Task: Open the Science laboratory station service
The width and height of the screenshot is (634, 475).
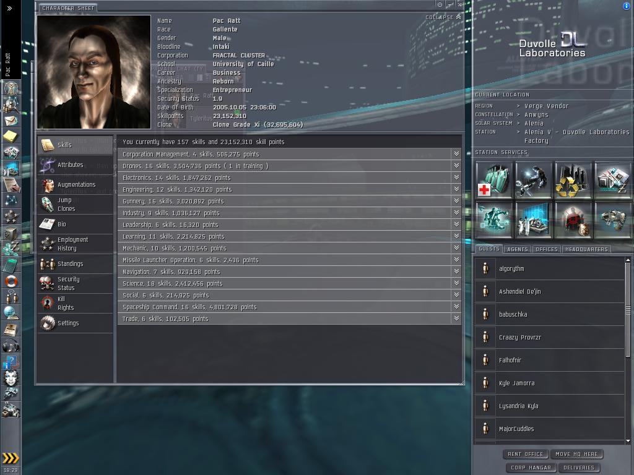Action: pos(533,220)
